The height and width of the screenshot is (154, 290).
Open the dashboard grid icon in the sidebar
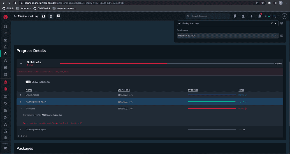point(6,26)
